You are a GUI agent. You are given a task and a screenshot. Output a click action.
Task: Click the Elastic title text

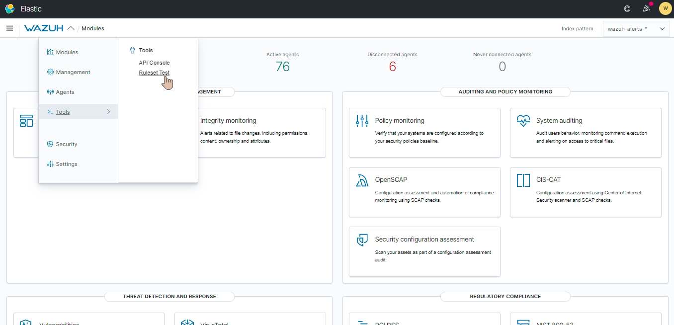click(x=31, y=9)
